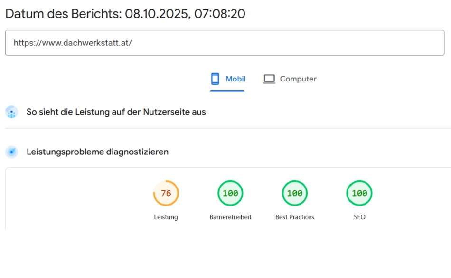Switch device mode by clicking Mobil text

236,79
